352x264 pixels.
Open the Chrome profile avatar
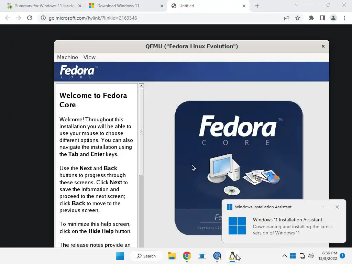point(333,18)
